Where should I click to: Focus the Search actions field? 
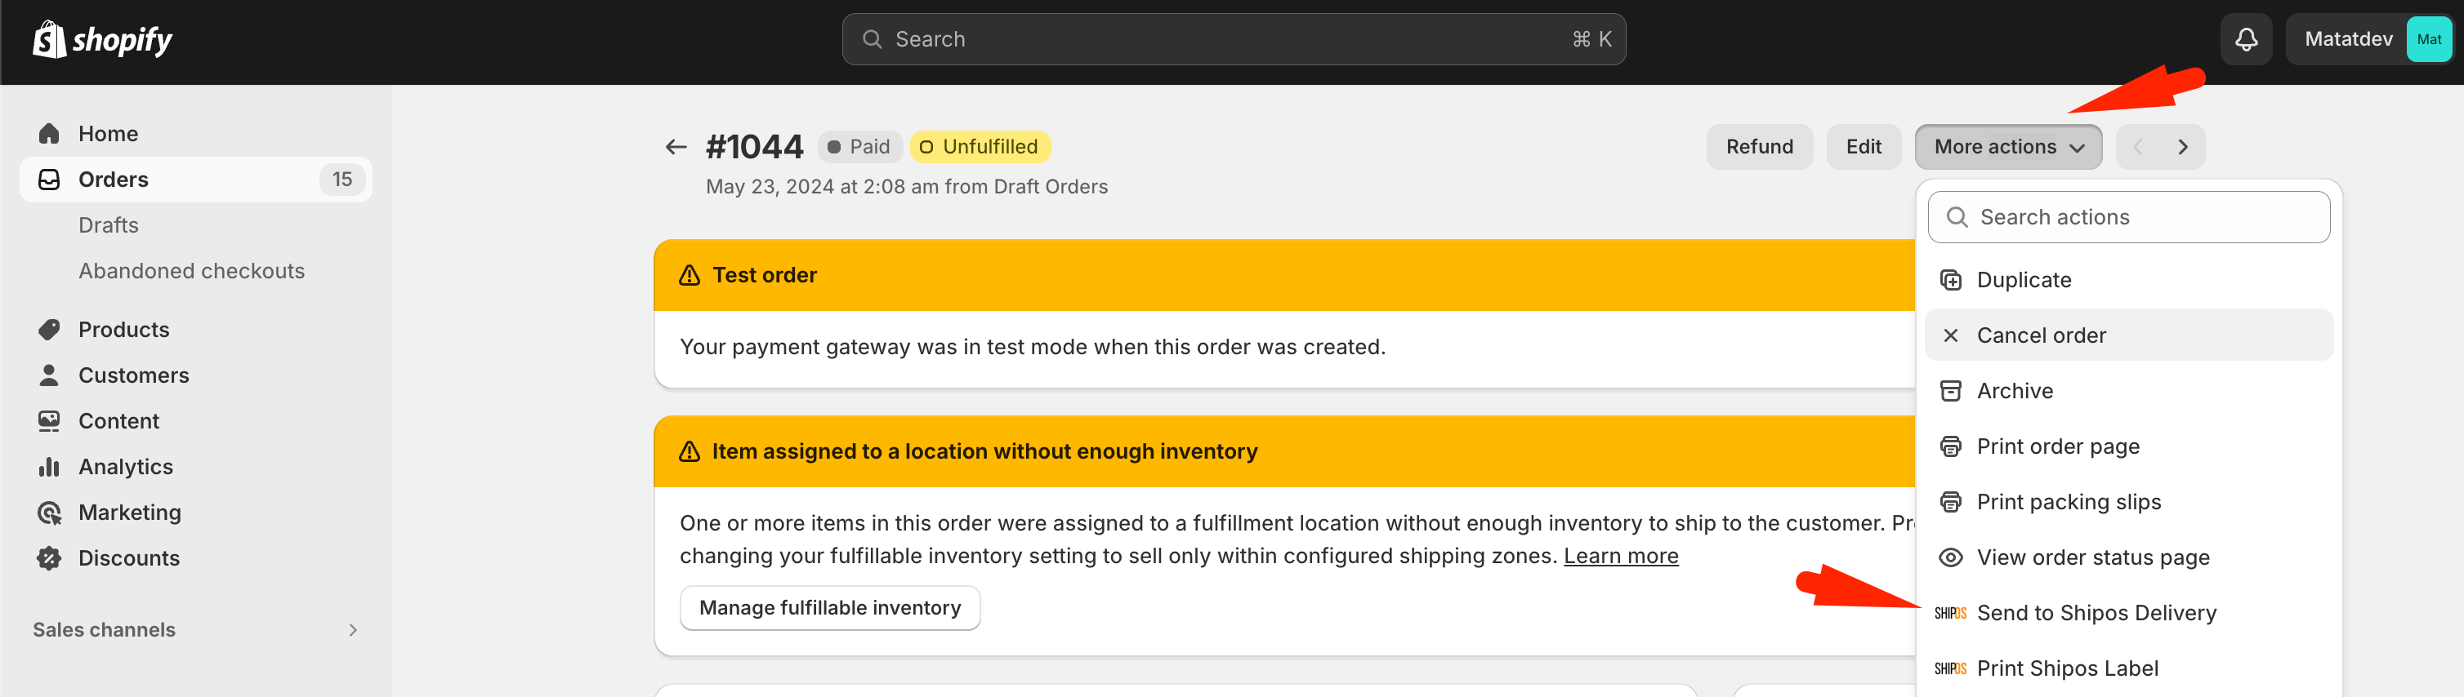click(2128, 217)
